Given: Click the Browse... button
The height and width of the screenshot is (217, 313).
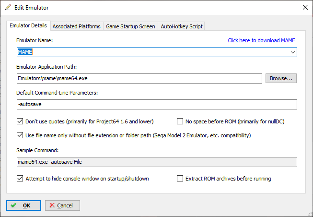Looking at the screenshot, I should pos(281,78).
